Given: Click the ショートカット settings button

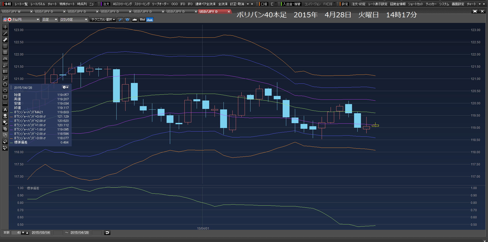Looking at the screenshot, I should 416,4.
